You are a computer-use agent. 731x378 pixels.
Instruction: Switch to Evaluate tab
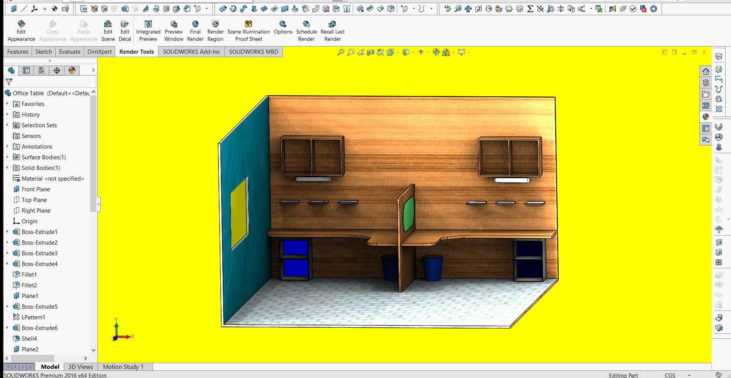point(70,52)
